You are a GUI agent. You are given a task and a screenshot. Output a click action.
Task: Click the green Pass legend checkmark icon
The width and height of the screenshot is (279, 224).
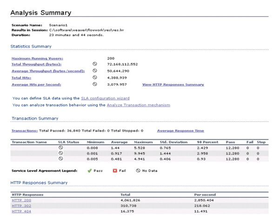point(89,171)
